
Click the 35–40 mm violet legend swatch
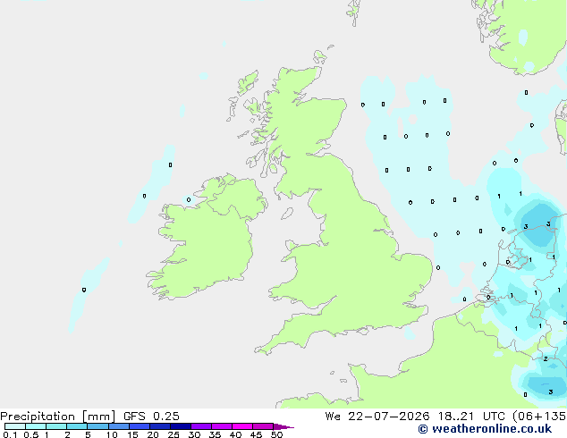coord(222,426)
